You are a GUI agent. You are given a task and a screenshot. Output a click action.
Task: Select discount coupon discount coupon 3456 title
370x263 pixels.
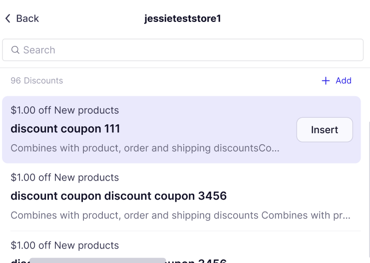[119, 196]
